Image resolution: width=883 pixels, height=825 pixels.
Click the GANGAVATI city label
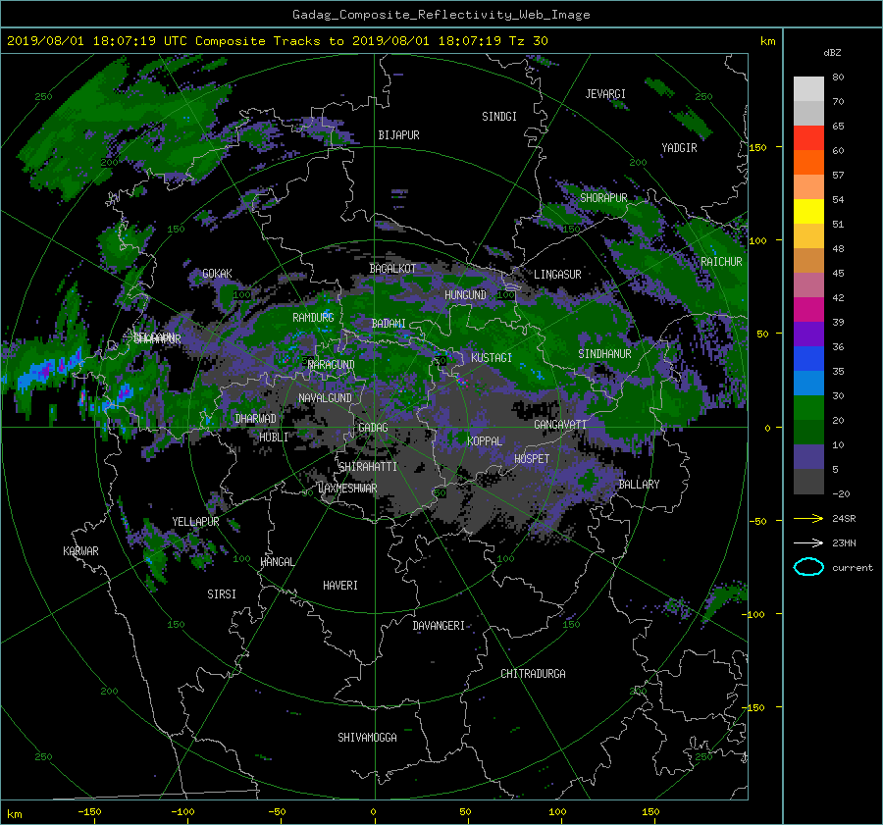[560, 424]
